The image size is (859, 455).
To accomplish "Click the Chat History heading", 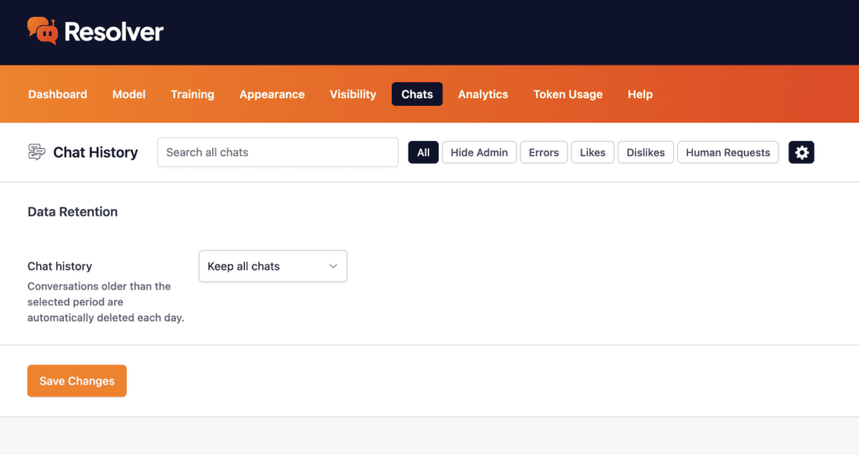I will coord(96,153).
